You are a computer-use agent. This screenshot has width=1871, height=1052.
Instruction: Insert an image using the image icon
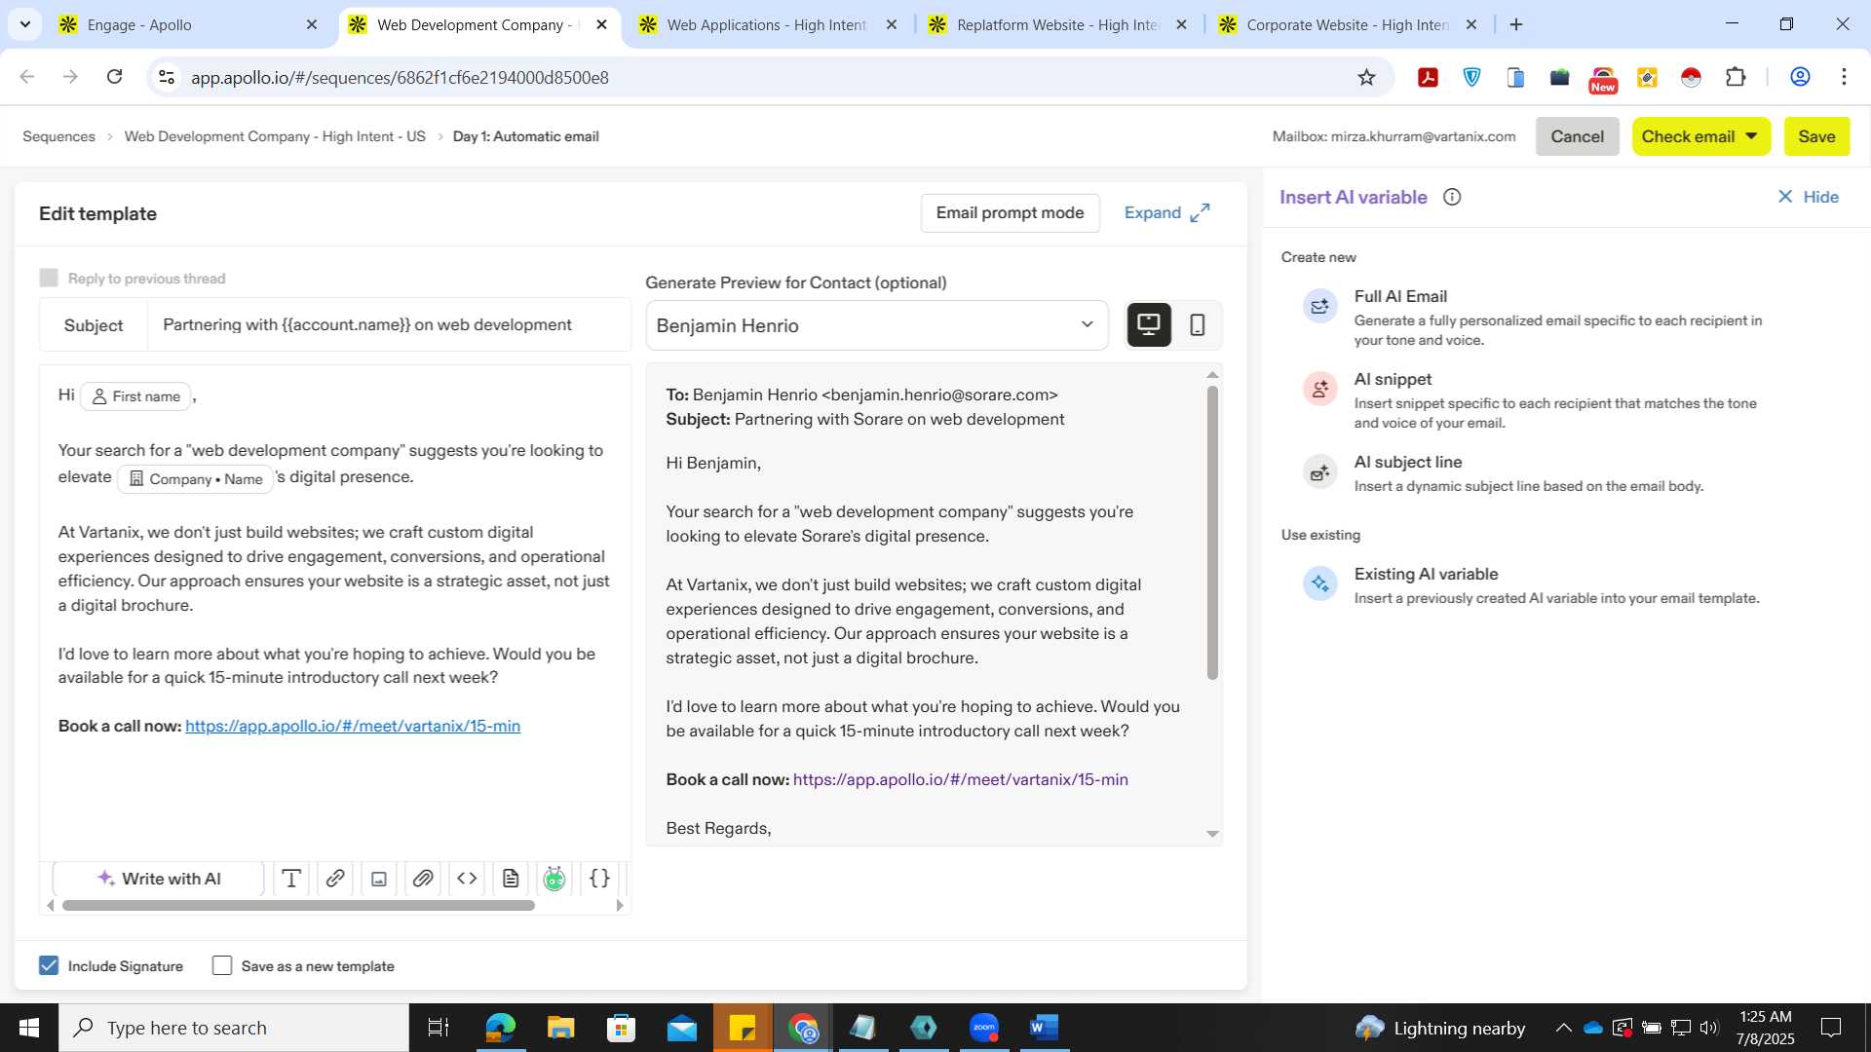click(379, 879)
